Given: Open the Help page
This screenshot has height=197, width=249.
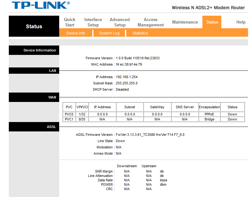Looking at the screenshot, I should click(x=241, y=22).
